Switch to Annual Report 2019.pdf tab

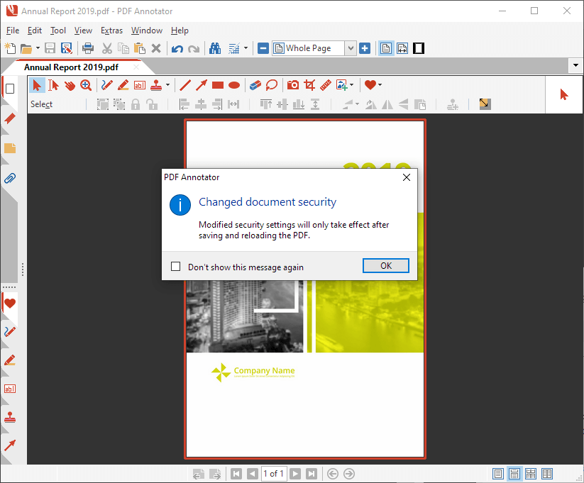click(x=71, y=67)
